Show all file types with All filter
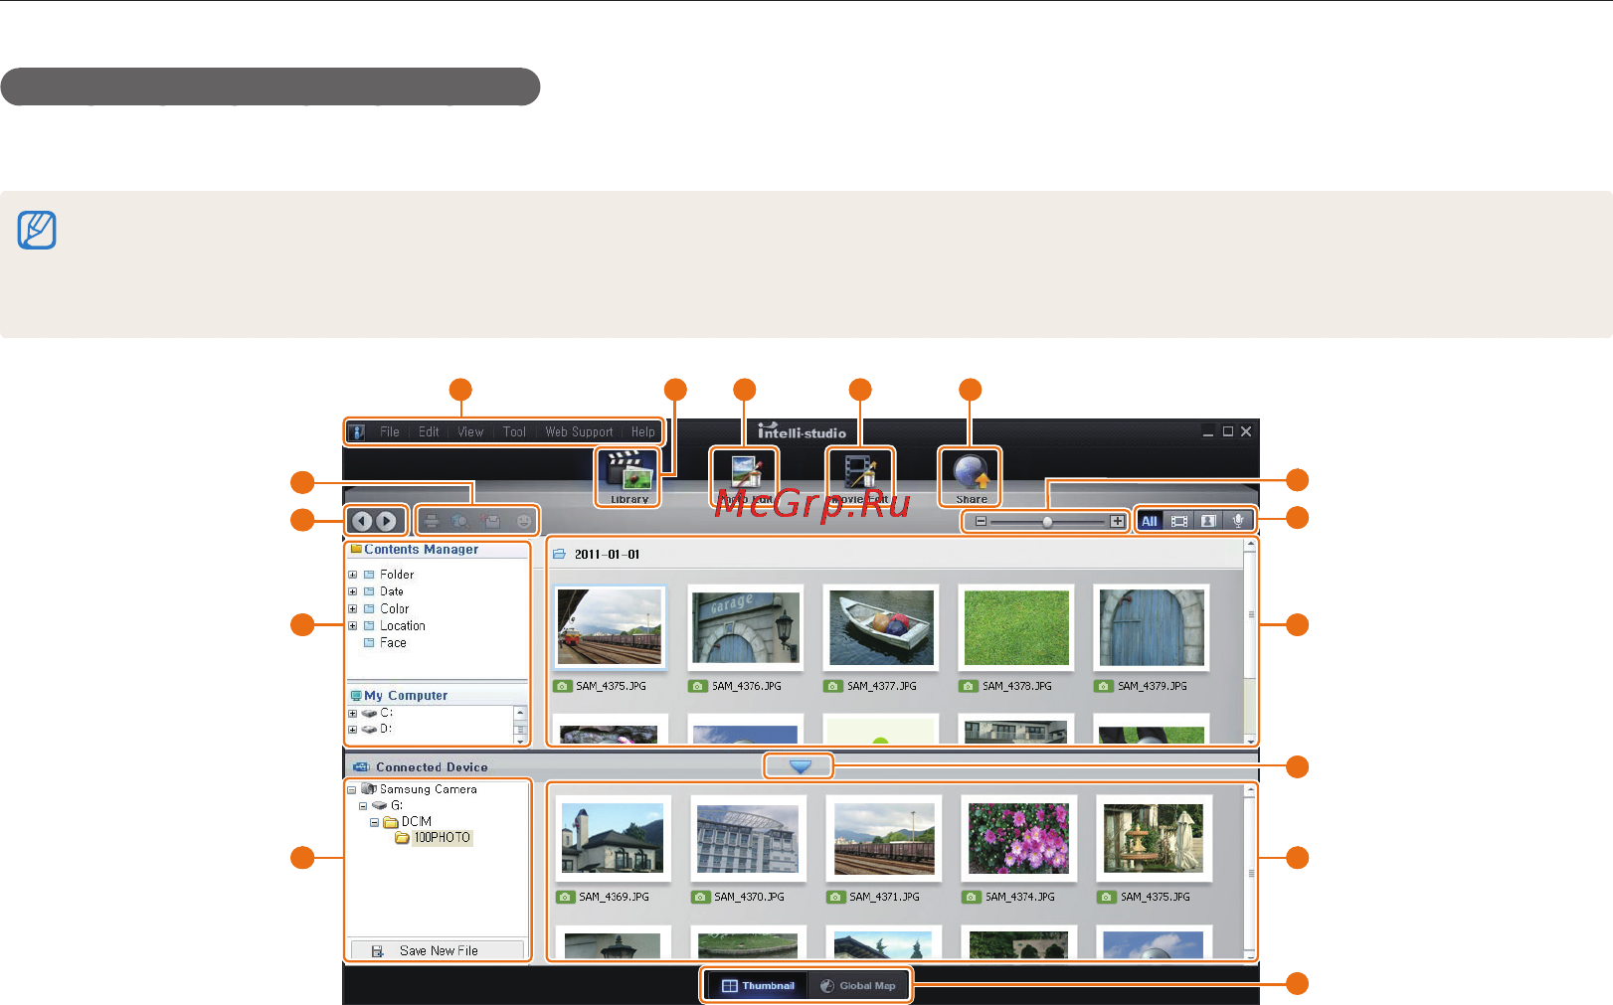Viewport: 1613px width, 1005px height. click(x=1150, y=521)
